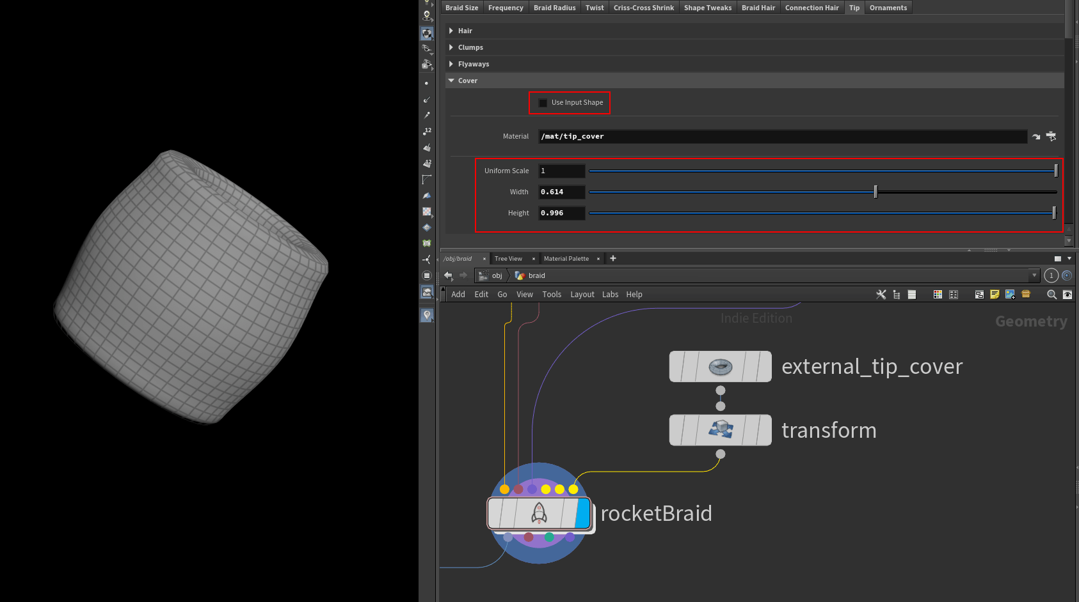
Task: Expand the Hair section
Action: pyautogui.click(x=451, y=31)
